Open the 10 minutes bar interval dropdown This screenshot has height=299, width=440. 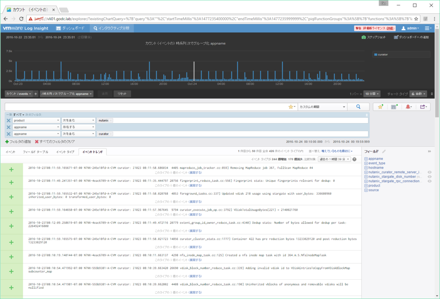[x=372, y=94]
